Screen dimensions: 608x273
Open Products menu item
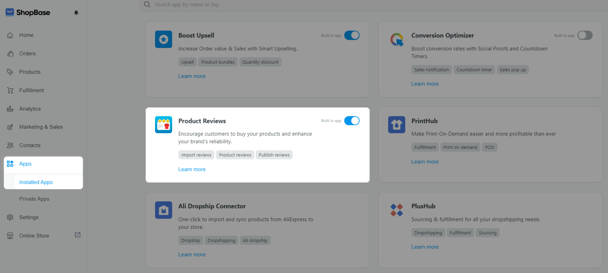pos(30,72)
